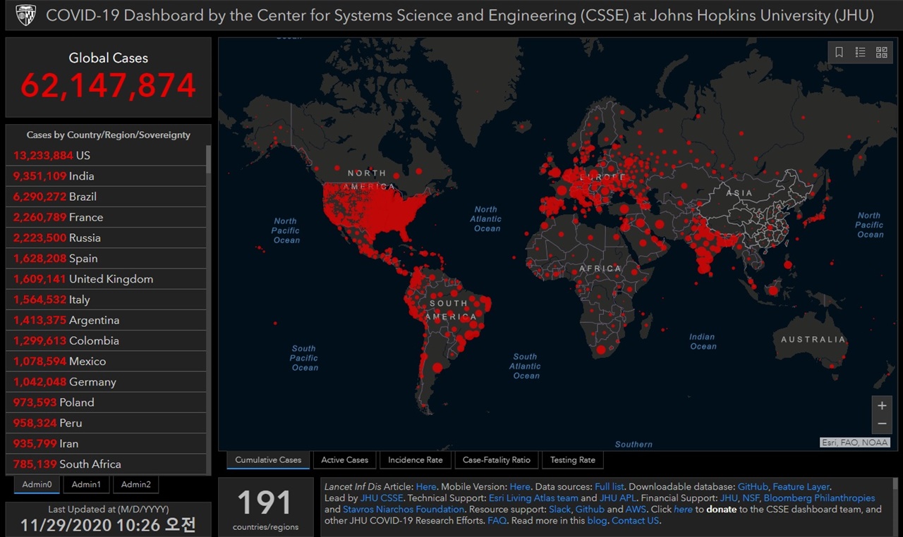Select Germany row in country list

point(106,382)
